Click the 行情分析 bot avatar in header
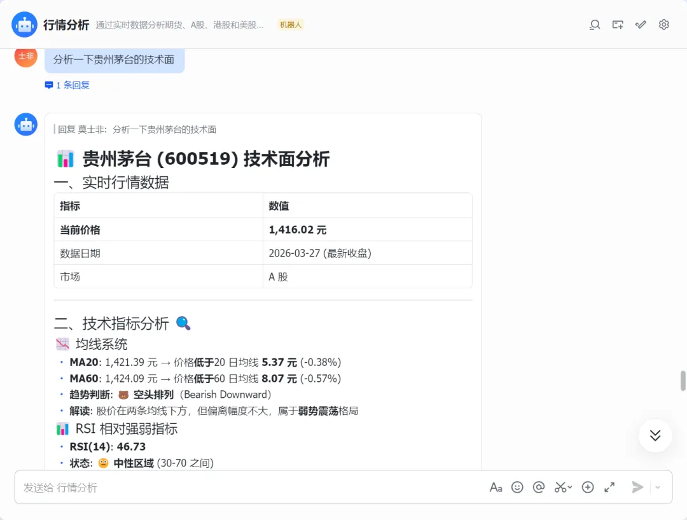The image size is (687, 520). click(25, 25)
